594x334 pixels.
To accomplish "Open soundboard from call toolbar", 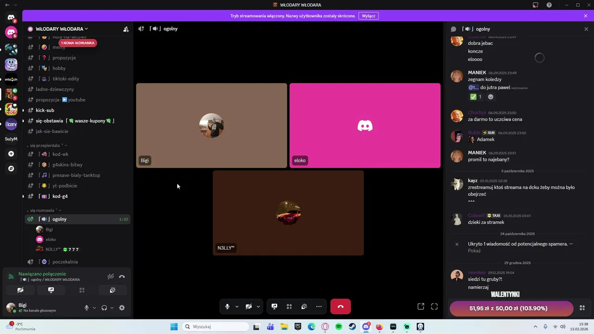I will pyautogui.click(x=304, y=307).
